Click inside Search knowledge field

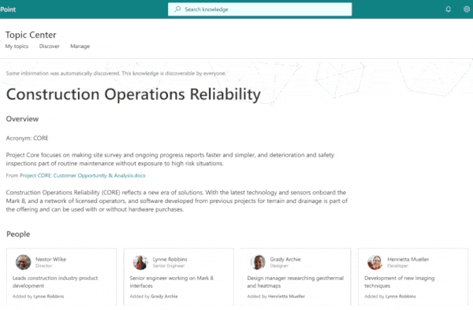point(259,9)
